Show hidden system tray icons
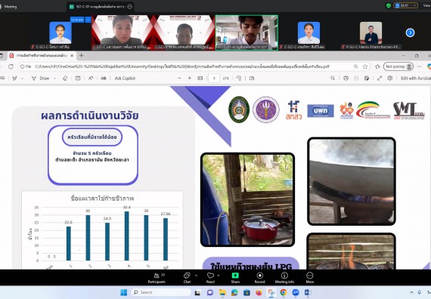 [x=411, y=292]
